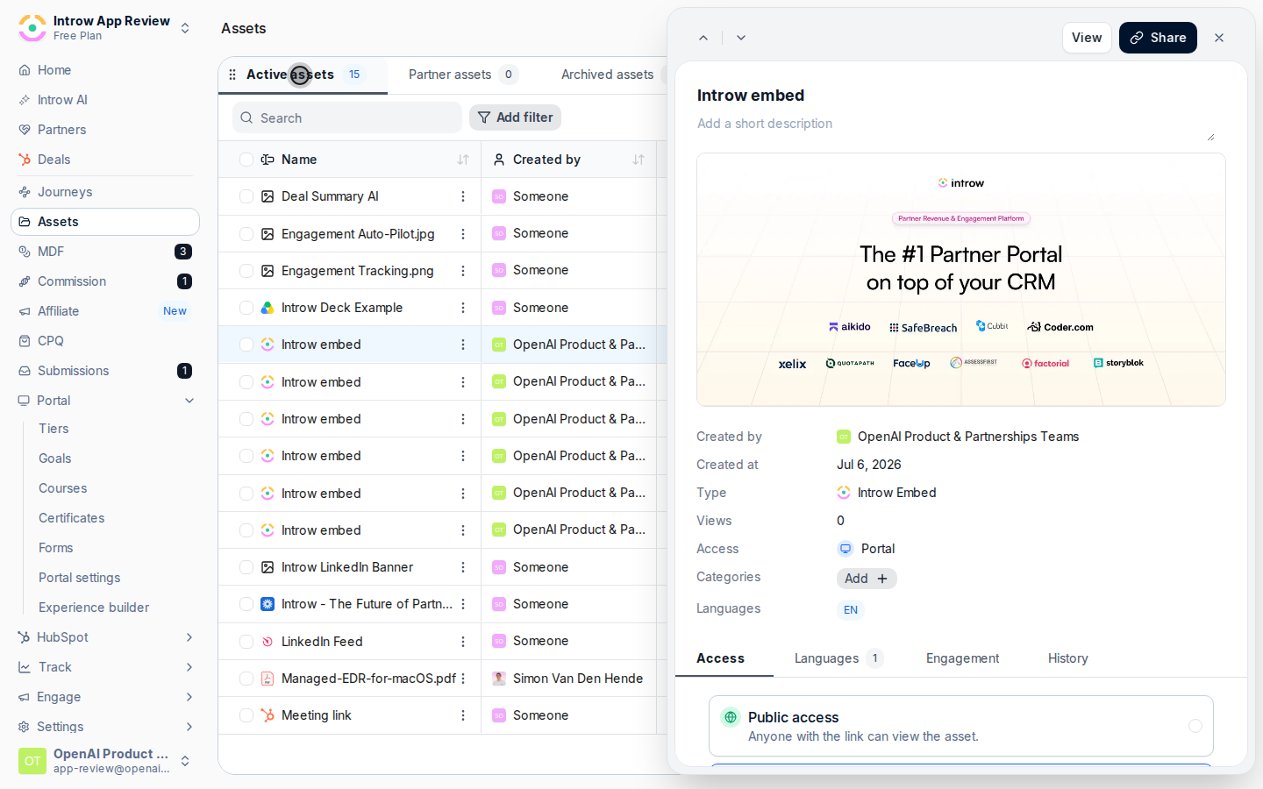Check the Managed-EDR-for-macOS.pdf checkbox
The image size is (1263, 789).
246,679
